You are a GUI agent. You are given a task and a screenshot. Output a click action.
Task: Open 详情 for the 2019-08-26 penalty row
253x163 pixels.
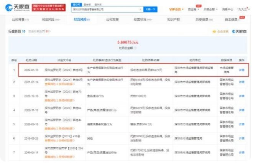(241, 138)
